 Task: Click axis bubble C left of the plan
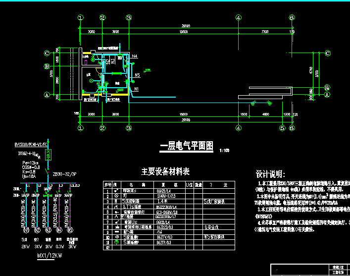coord(47,53)
